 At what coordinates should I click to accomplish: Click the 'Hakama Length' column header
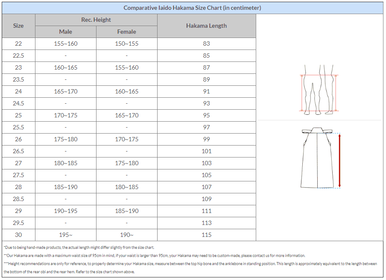tap(207, 26)
